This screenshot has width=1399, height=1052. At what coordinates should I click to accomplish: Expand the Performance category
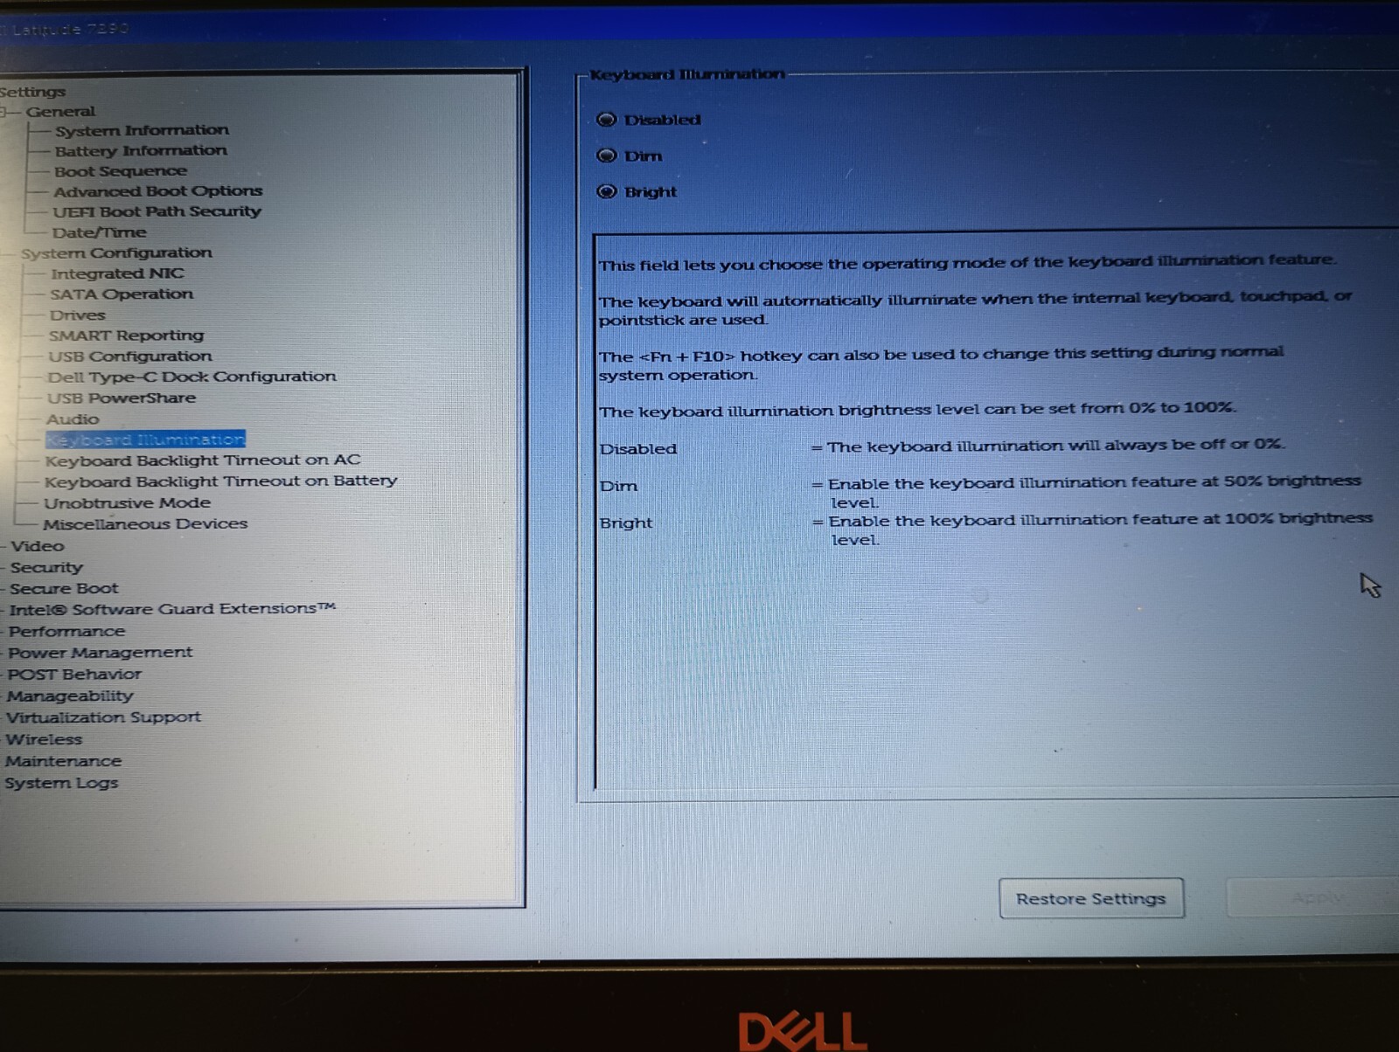coord(66,632)
